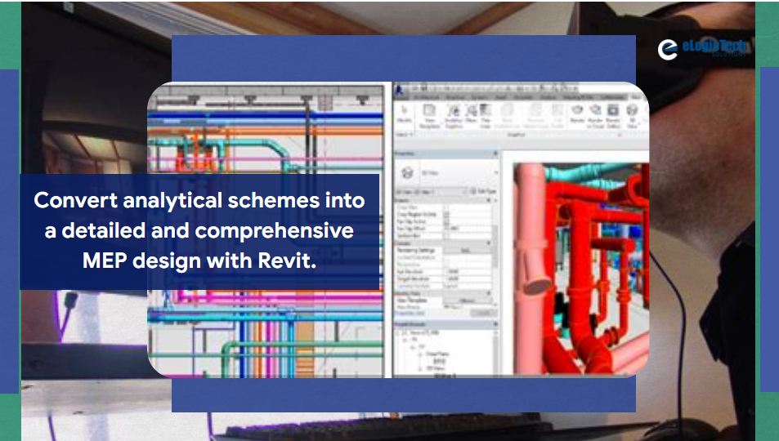This screenshot has height=441, width=779.
Task: Click the Edit Type button
Action: point(482,191)
